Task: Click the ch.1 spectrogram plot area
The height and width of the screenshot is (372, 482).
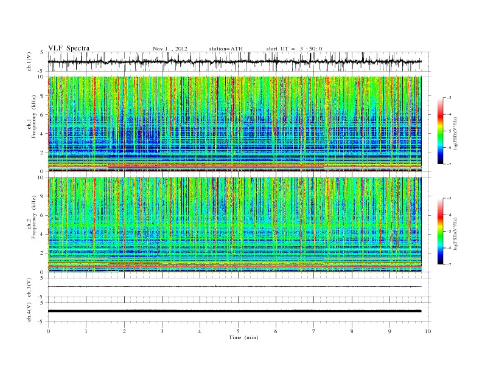Action: point(234,123)
